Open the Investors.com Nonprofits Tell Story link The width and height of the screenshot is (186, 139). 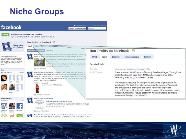(66, 59)
